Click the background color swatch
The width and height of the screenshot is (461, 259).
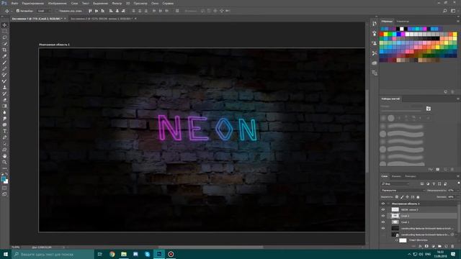[x=6, y=181]
